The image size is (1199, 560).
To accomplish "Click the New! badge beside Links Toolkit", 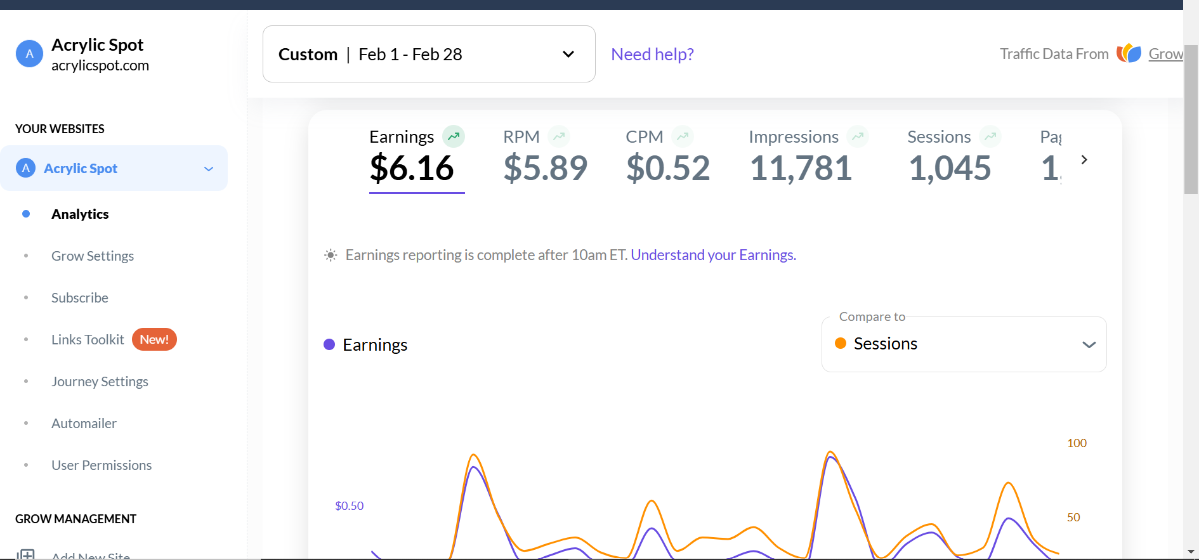I will (154, 339).
